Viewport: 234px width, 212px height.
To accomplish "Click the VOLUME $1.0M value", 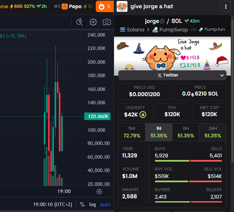I will coord(130,176).
